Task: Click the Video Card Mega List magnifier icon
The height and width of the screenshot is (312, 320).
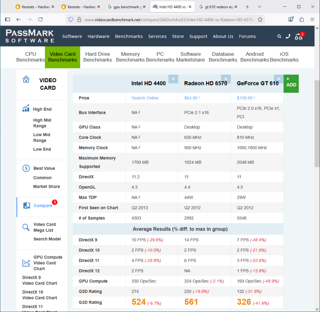Action: [26, 227]
